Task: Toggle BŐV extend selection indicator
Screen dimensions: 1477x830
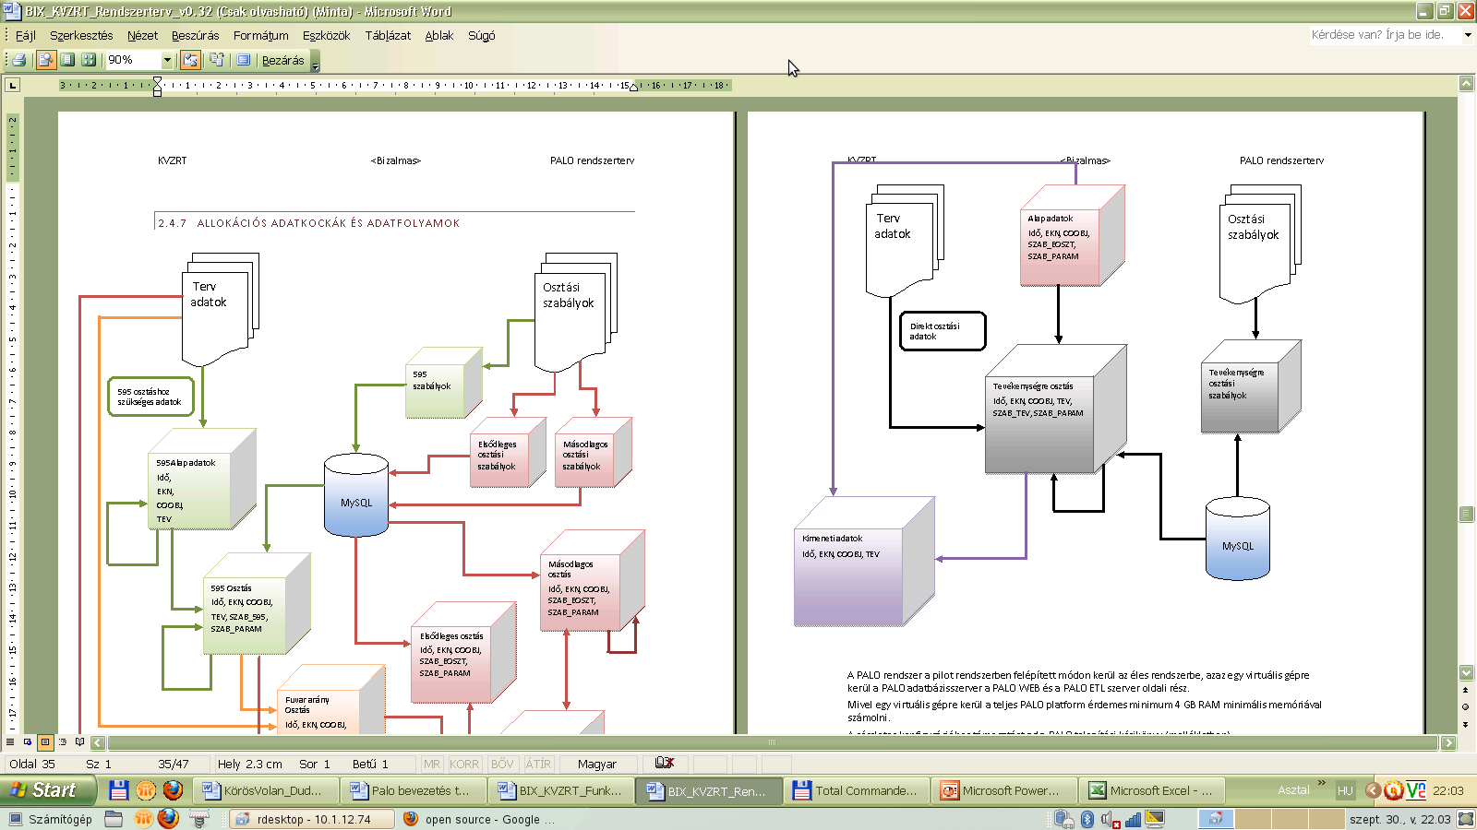Action: [502, 764]
